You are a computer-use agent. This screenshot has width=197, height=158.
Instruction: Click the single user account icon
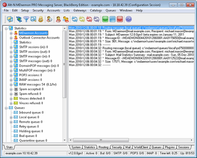point(58,19)
